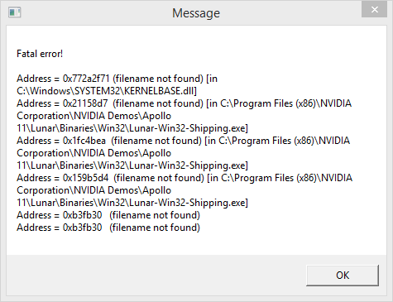The image size is (393, 302).
Task: Click the KERNELBASE.dll path line
Action: click(x=107, y=91)
